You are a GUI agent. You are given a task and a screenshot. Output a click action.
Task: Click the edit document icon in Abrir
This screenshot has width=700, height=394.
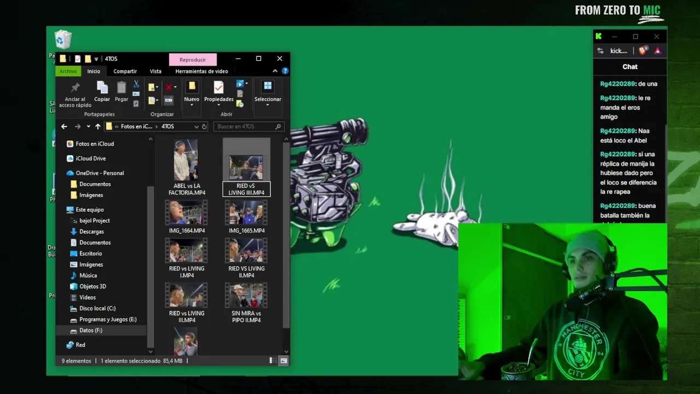tap(240, 94)
